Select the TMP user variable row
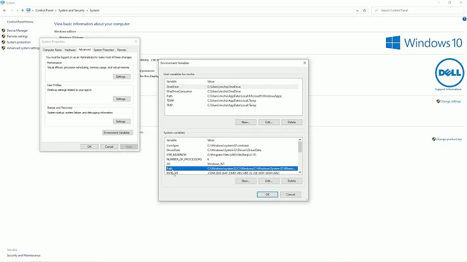Viewport: 467px width, 262px height. tap(232, 105)
